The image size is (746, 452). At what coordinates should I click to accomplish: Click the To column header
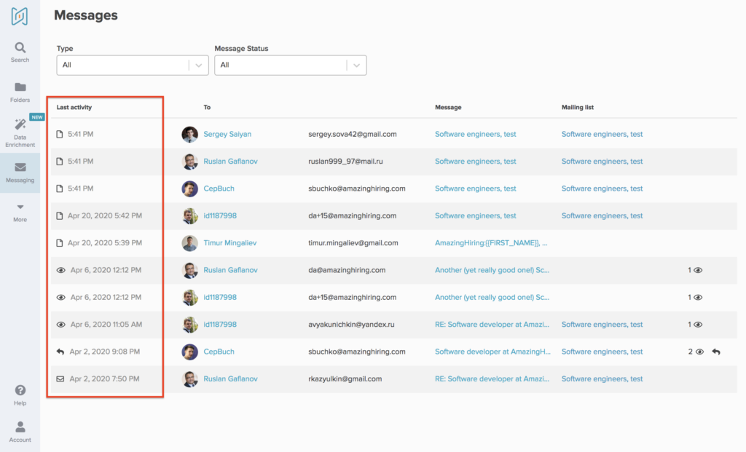coord(207,108)
